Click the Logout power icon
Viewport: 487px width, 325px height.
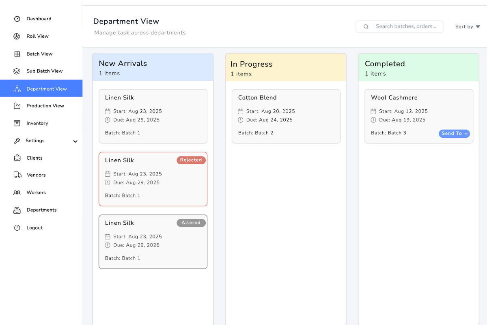(x=17, y=228)
